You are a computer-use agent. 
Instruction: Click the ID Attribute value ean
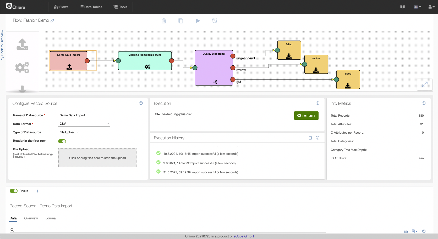pos(421,158)
